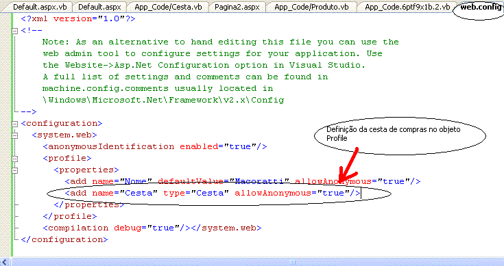The width and height of the screenshot is (504, 266).
Task: Click the 'A full list of settings' line
Action: (x=185, y=77)
